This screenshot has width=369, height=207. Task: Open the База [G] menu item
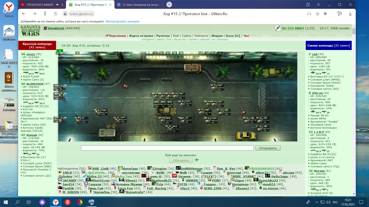click(233, 36)
